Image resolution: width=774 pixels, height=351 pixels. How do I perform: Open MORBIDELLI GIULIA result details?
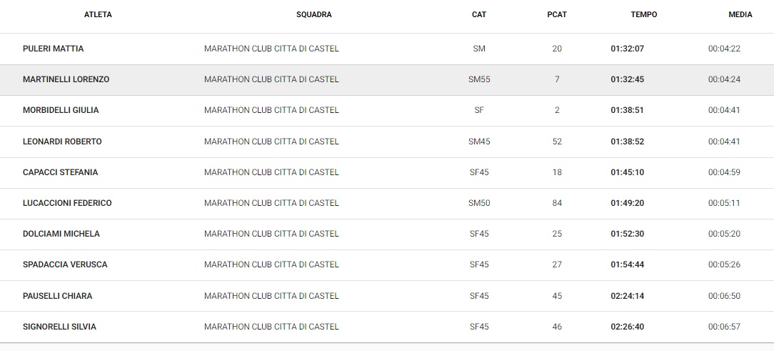point(61,110)
